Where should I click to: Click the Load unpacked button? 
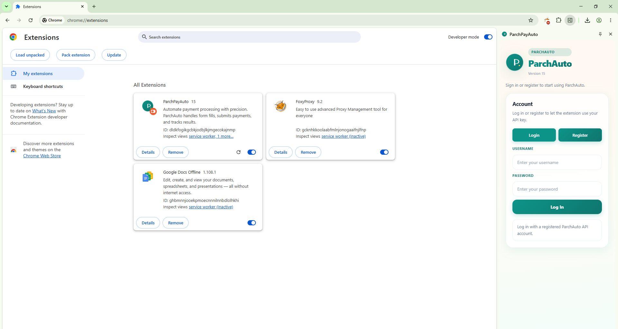pos(30,55)
